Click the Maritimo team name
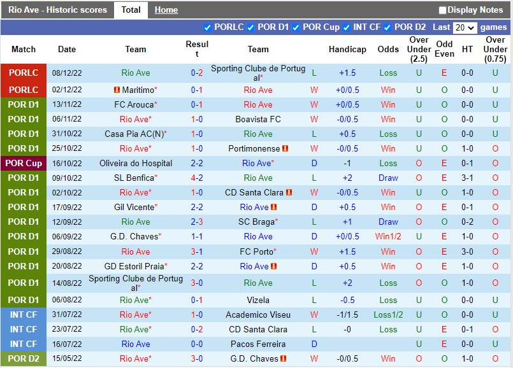Image resolution: width=513 pixels, height=368 pixels. tap(138, 90)
